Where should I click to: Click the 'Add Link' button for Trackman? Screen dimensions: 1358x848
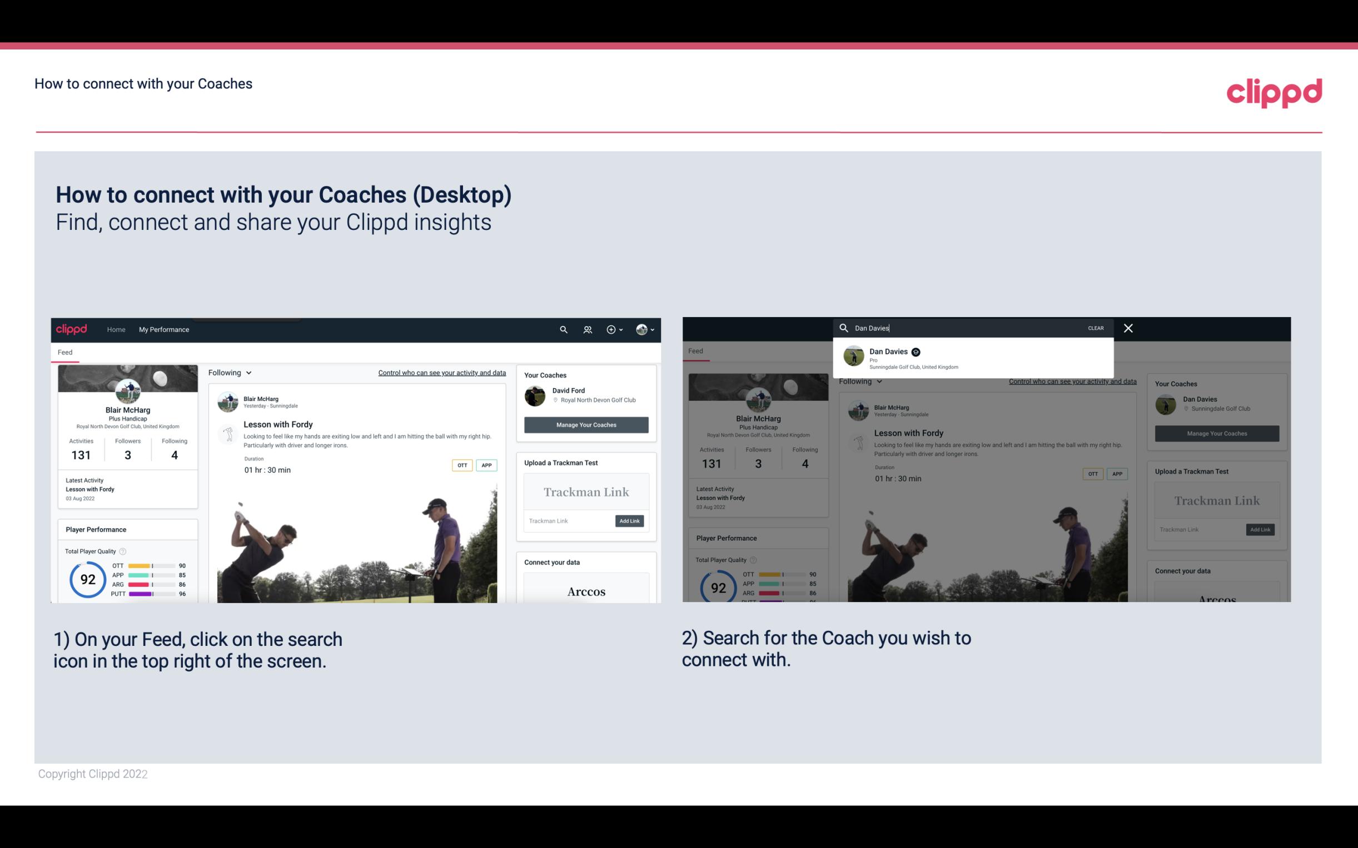coord(630,521)
